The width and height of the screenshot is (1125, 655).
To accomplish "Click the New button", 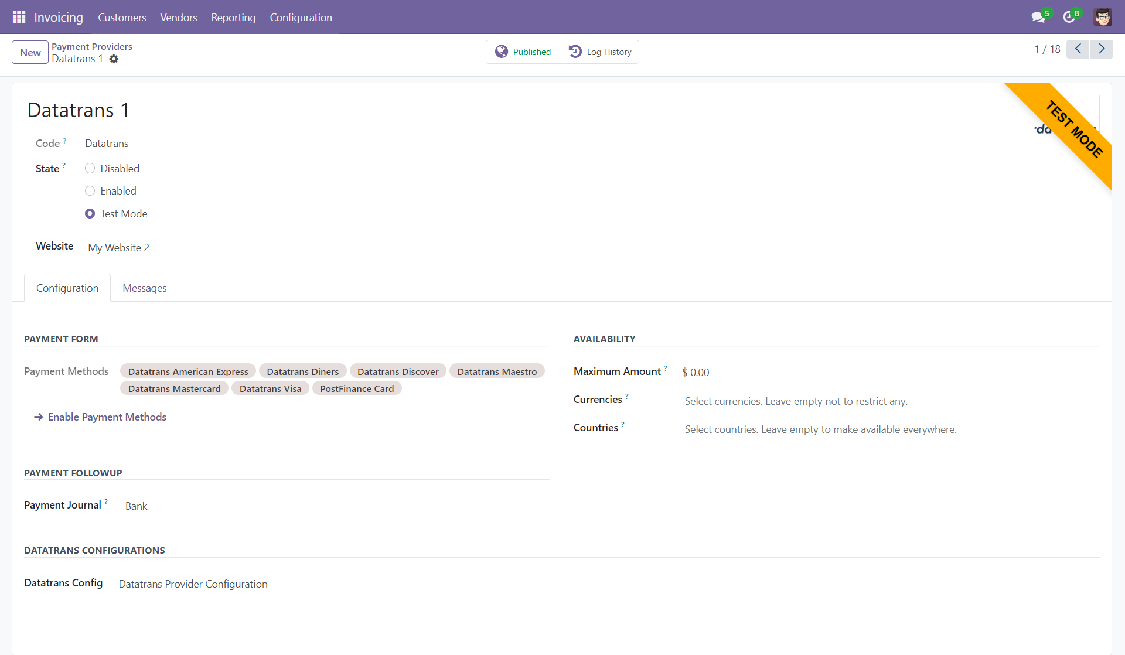I will pos(29,52).
